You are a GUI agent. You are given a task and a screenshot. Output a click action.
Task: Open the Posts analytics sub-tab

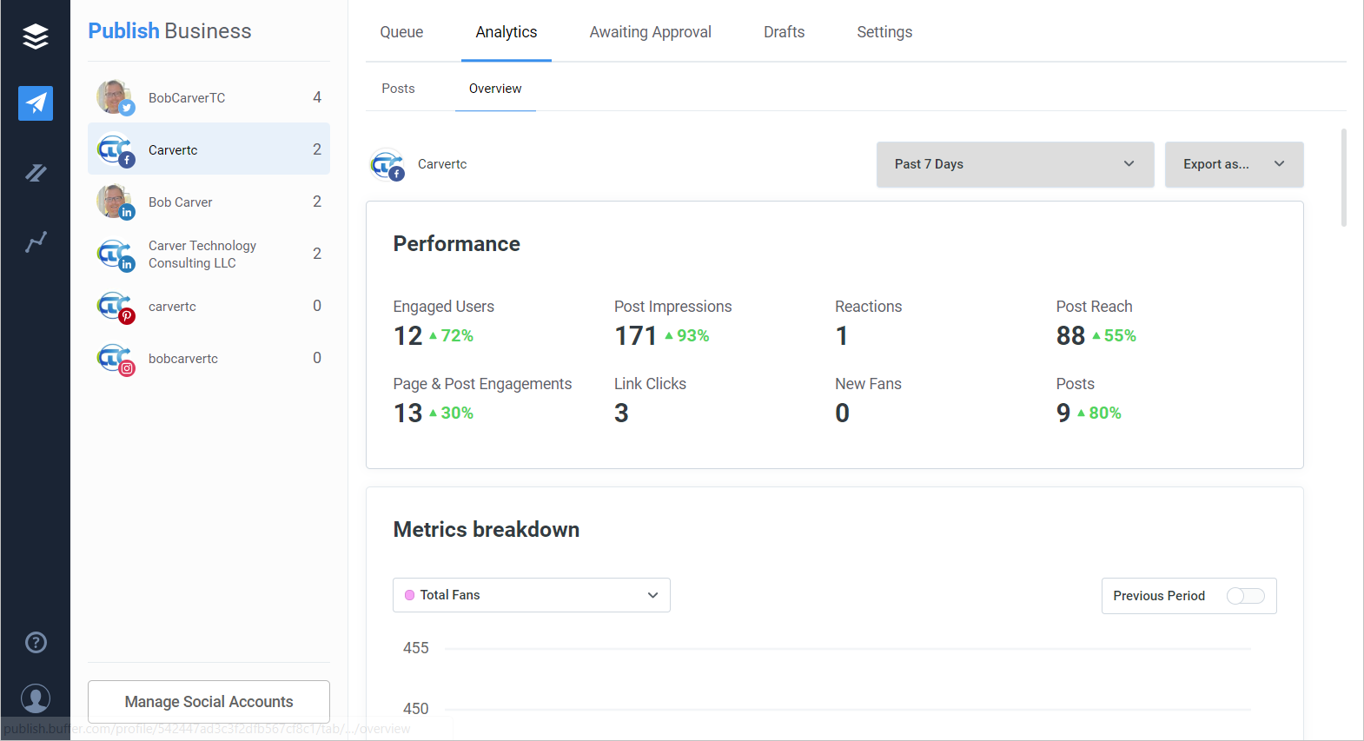pos(398,89)
